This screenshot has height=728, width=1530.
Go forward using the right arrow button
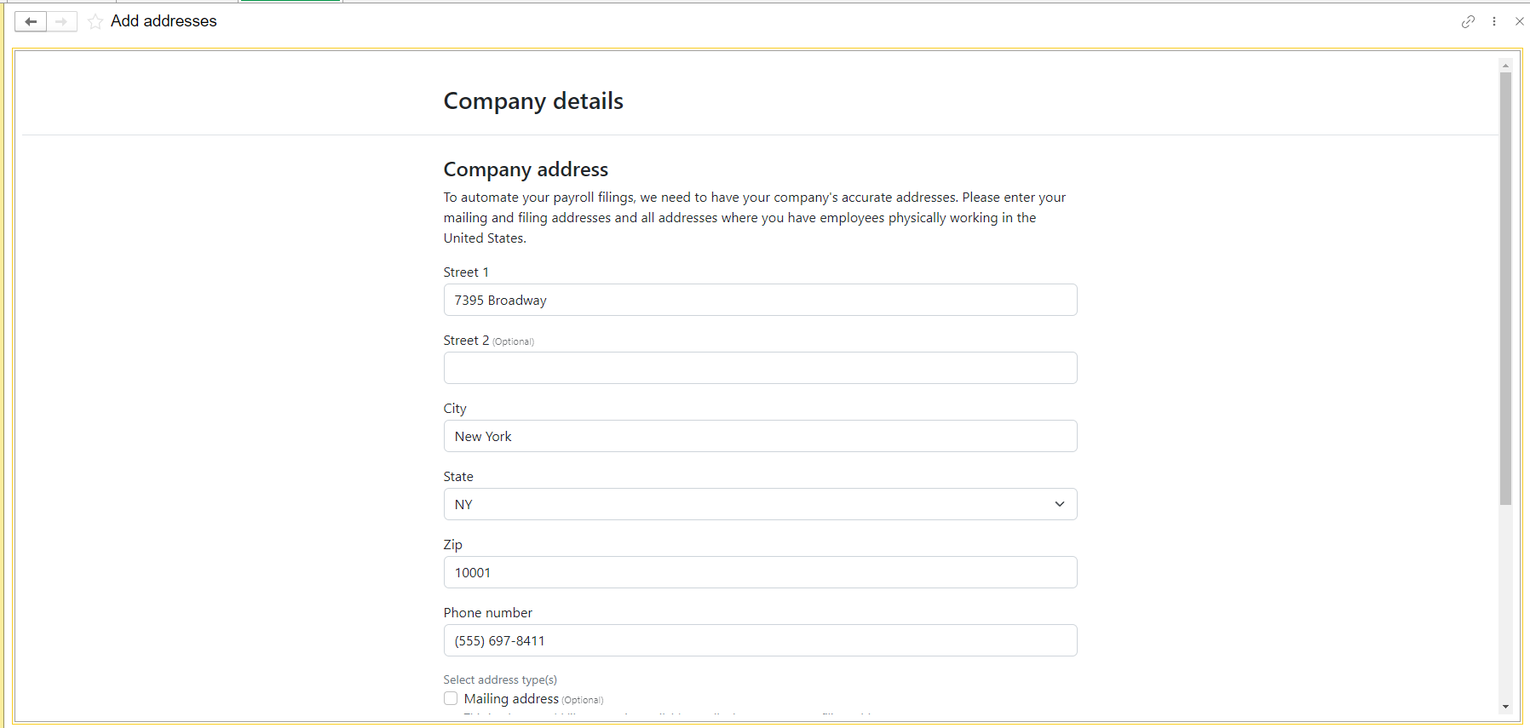(x=61, y=21)
